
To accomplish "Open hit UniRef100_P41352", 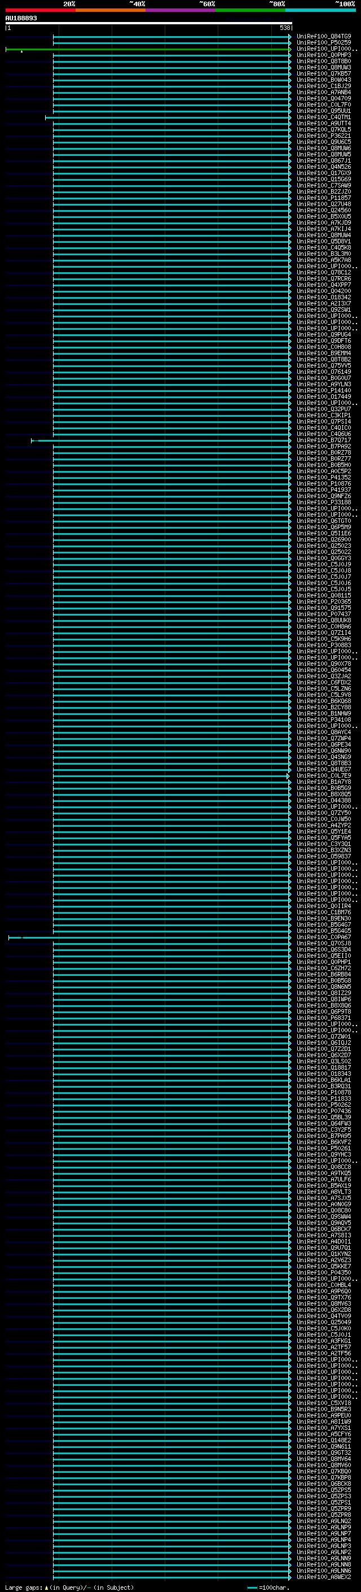I will click(x=323, y=478).
